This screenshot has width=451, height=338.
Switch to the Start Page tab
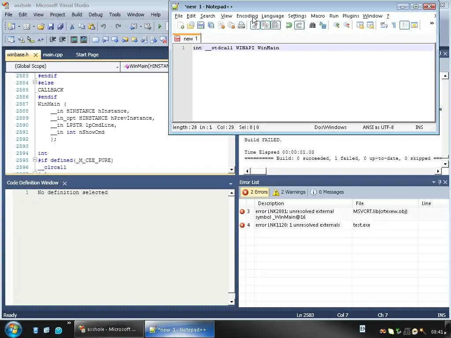click(87, 55)
